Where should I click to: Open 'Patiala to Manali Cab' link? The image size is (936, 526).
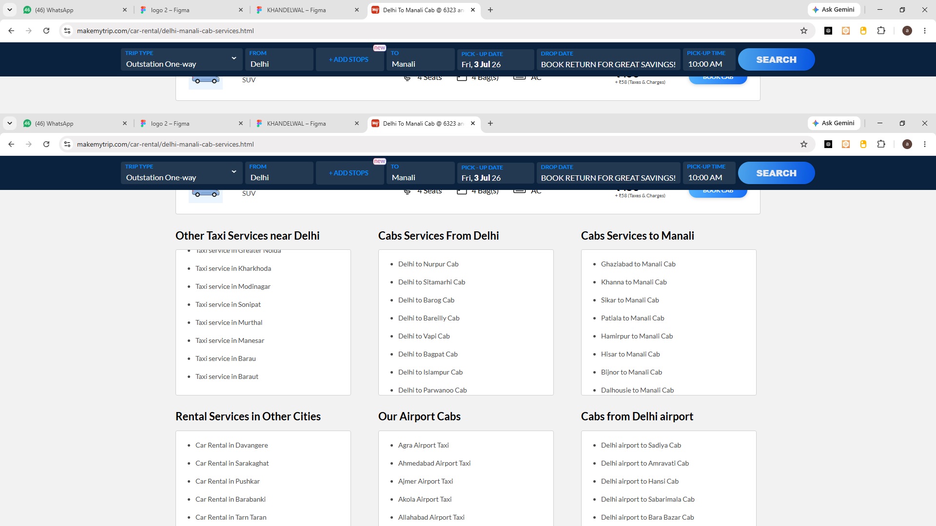(x=632, y=318)
